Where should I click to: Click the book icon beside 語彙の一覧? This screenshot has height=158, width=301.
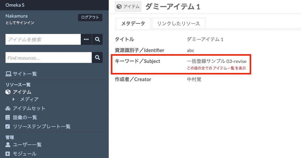[8, 117]
